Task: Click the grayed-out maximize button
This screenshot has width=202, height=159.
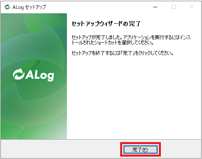Action: coord(173,7)
